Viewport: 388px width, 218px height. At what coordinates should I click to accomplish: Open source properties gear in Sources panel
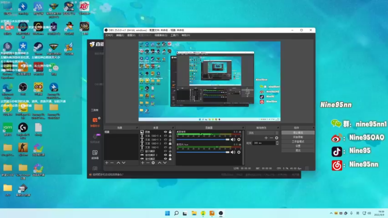tap(153, 163)
